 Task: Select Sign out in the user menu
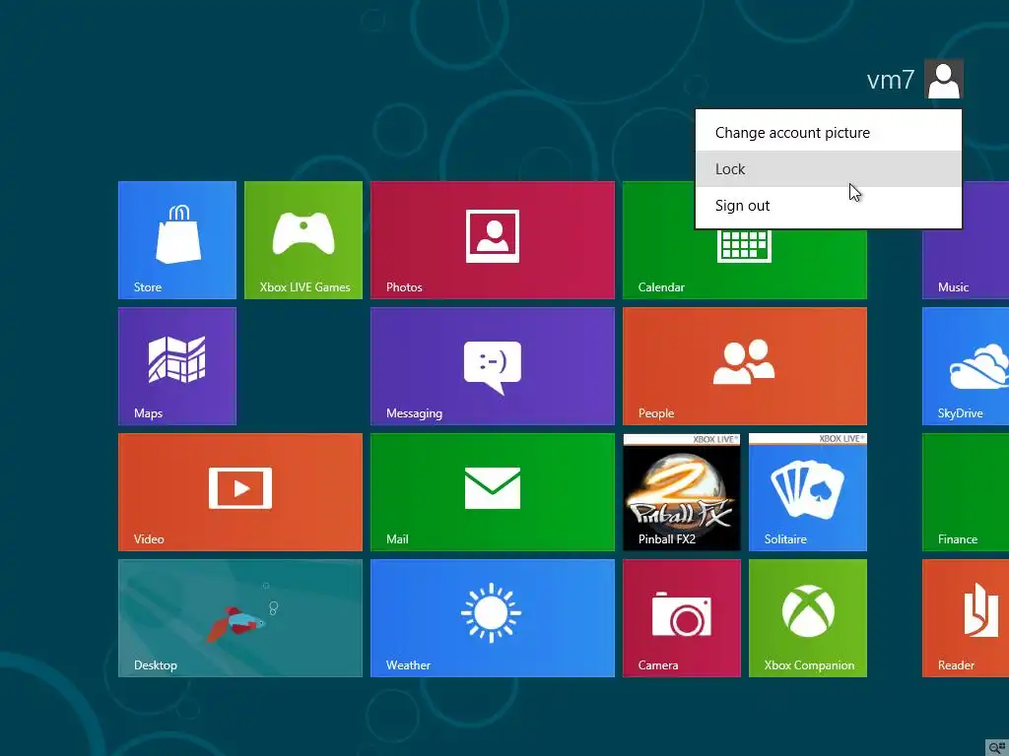(828, 206)
